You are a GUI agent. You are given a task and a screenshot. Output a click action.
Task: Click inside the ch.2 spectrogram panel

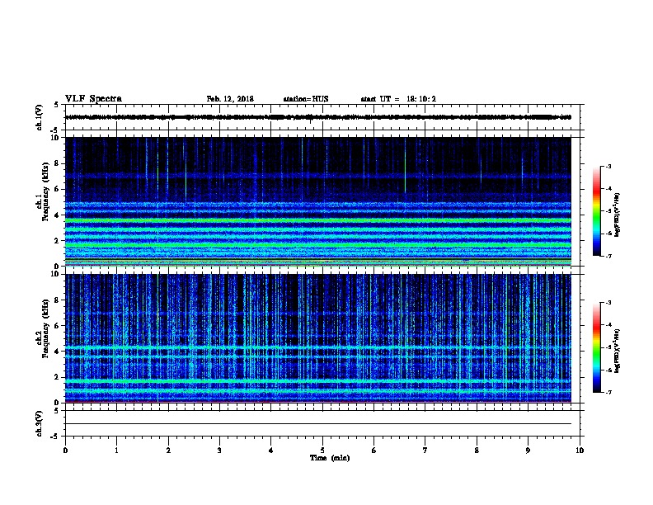[318, 338]
